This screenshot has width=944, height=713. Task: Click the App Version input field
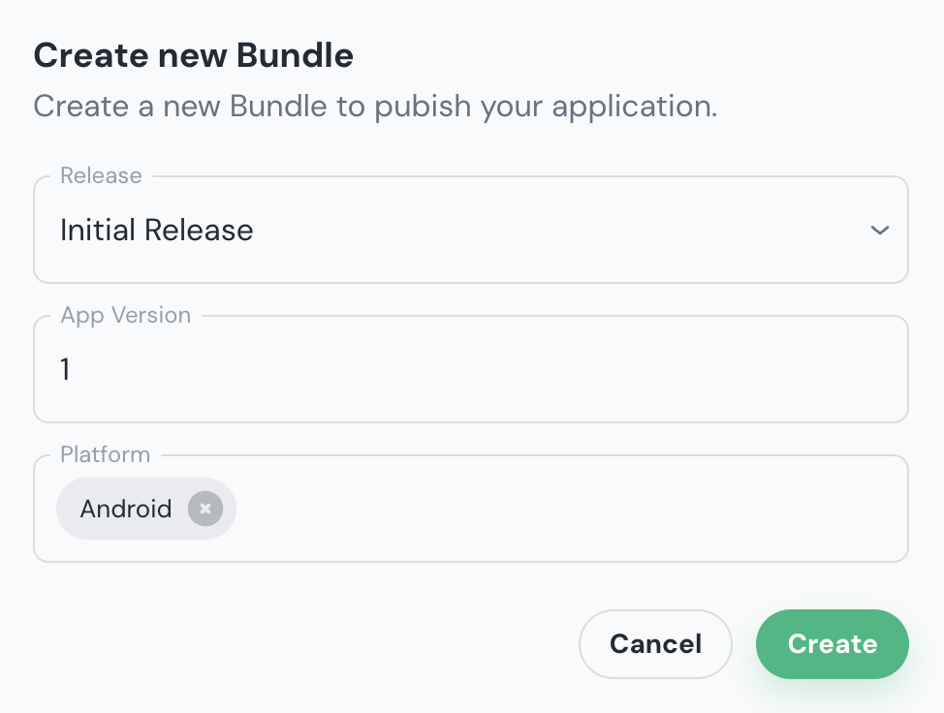(x=471, y=369)
